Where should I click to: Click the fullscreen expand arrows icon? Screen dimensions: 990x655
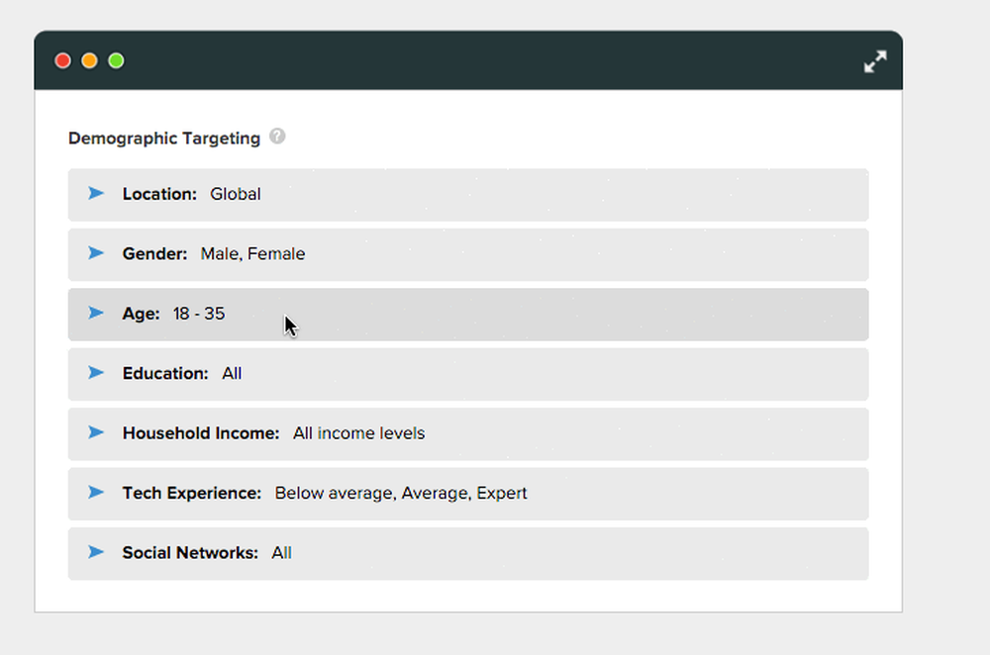point(875,61)
